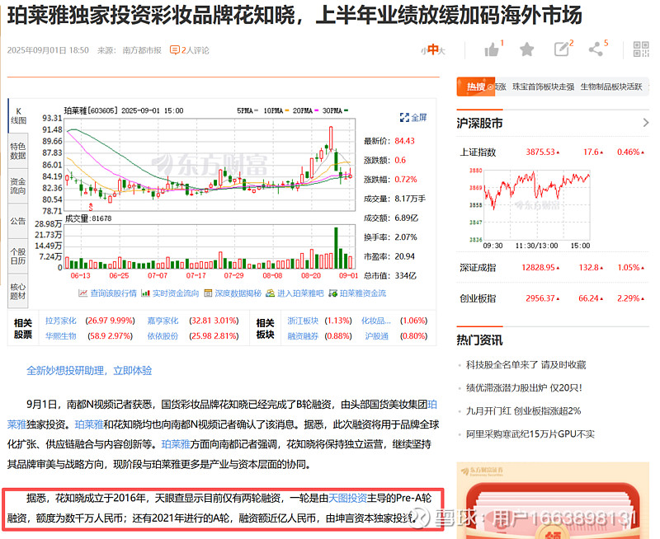Click the star favorite icon
This screenshot has width=660, height=539.
point(526,49)
